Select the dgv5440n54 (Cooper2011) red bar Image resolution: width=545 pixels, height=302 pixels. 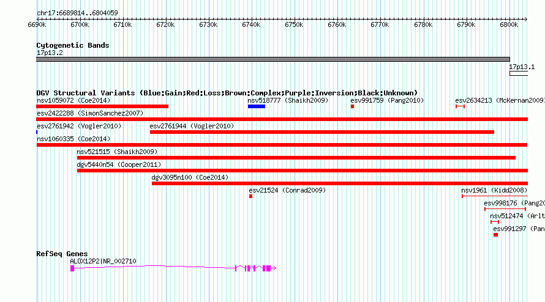pyautogui.click(x=303, y=171)
